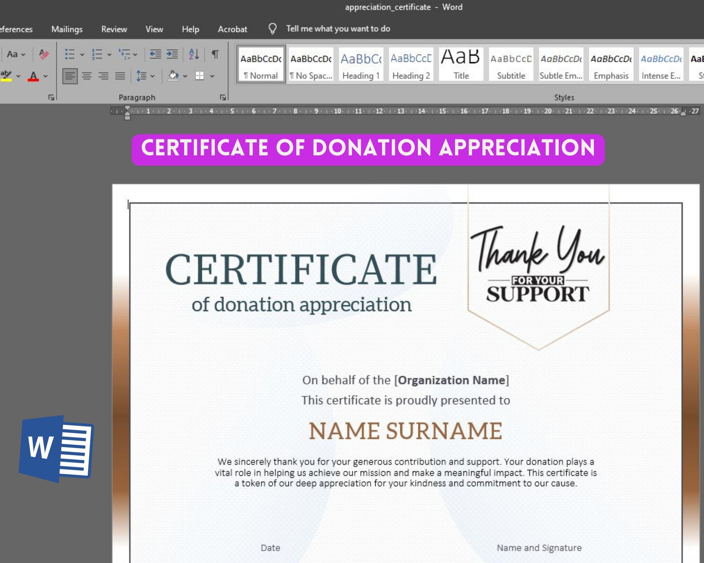Open the Paragraph settings dialog launcher

click(223, 97)
